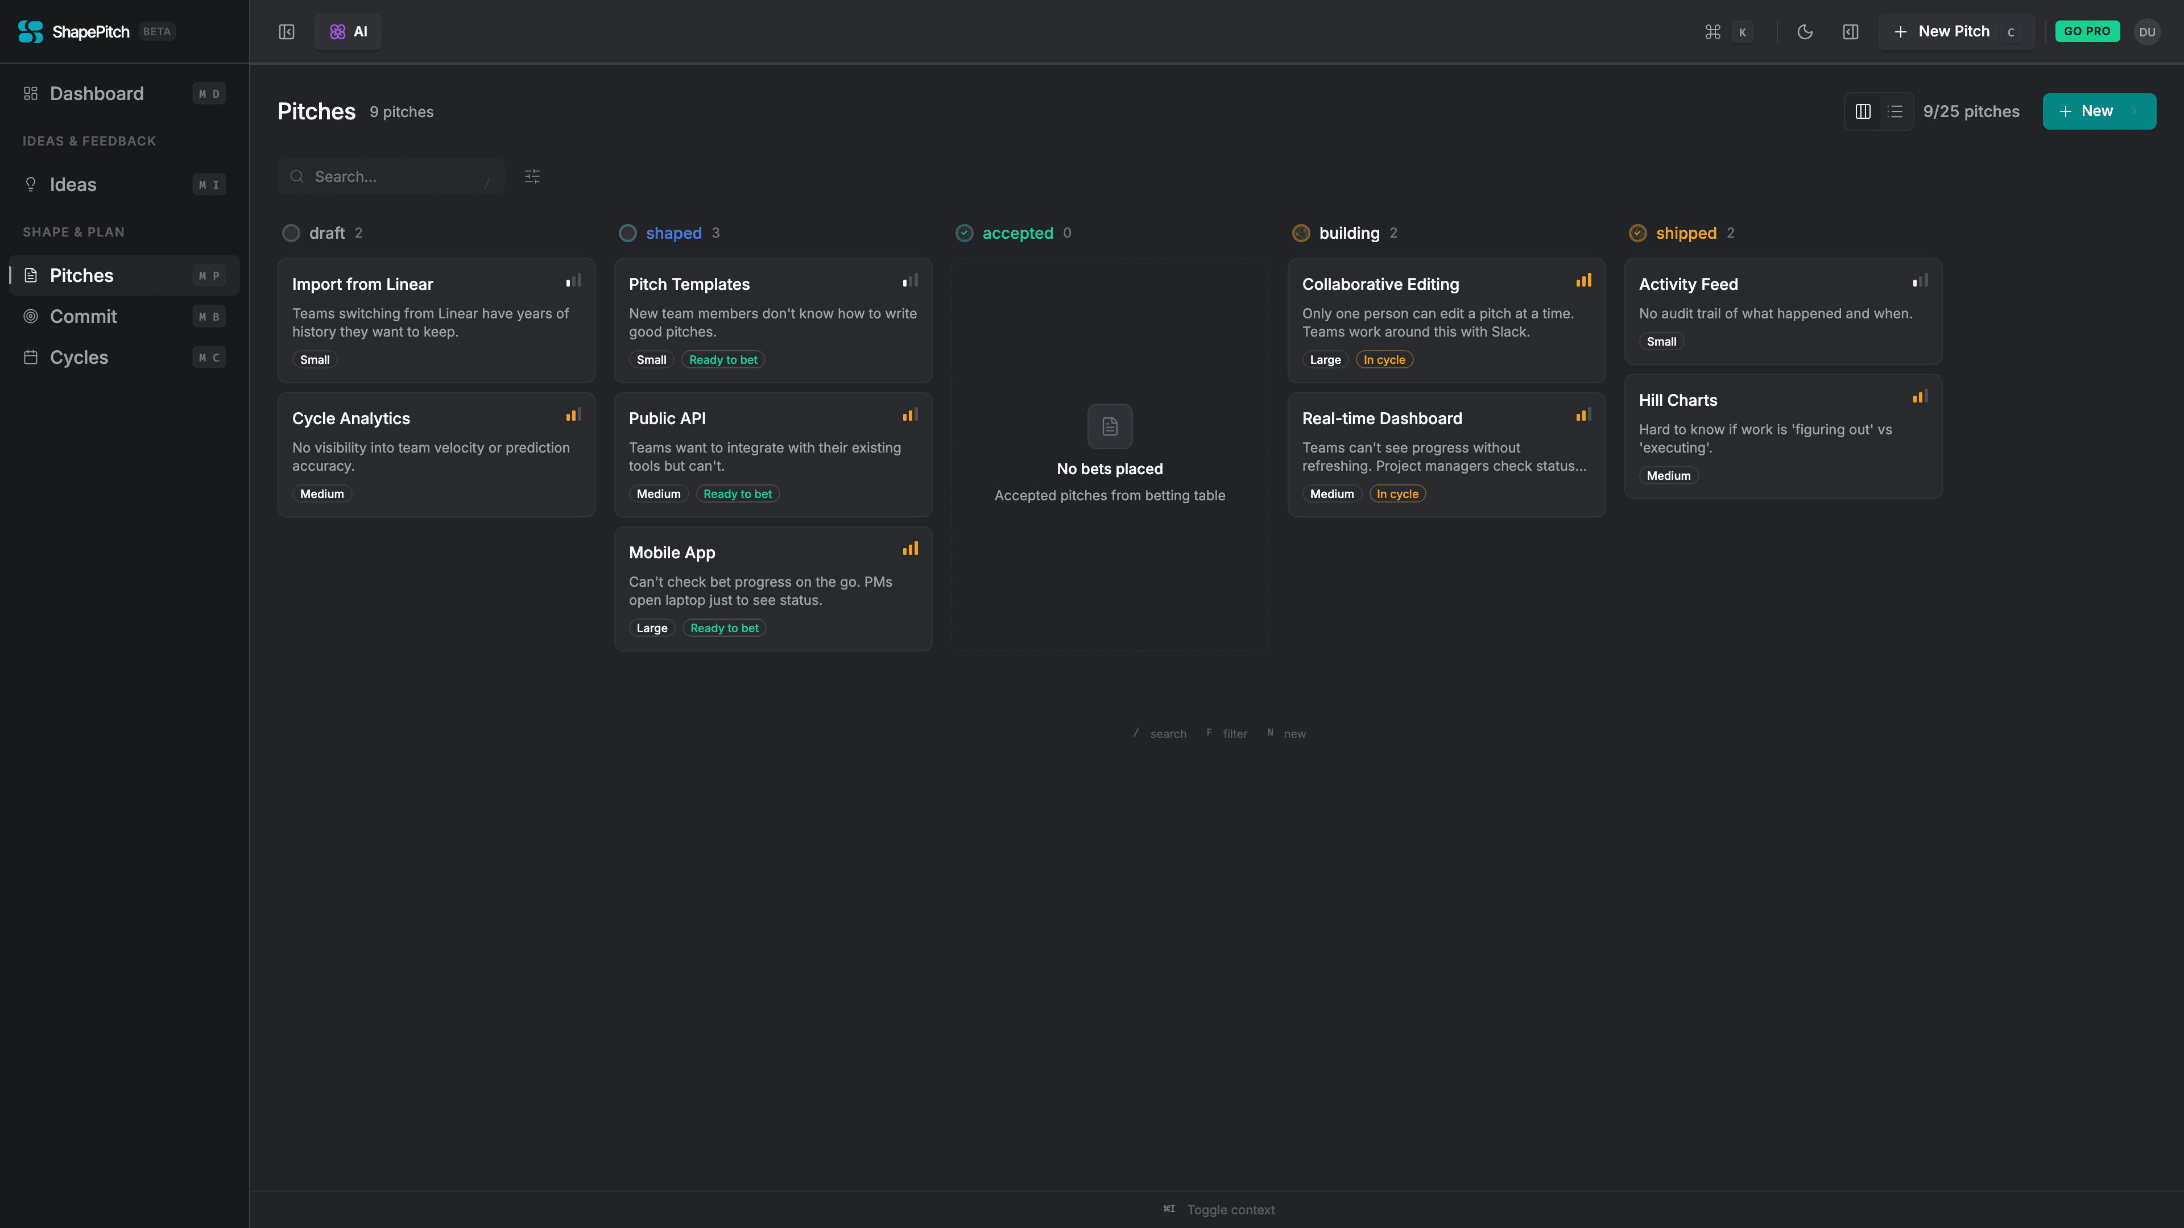This screenshot has width=2184, height=1228.
Task: Click the Cycles calendar icon in the sidebar
Action: point(31,357)
